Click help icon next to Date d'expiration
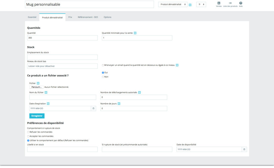Viewport: 274px width, 168px height. 48,104
